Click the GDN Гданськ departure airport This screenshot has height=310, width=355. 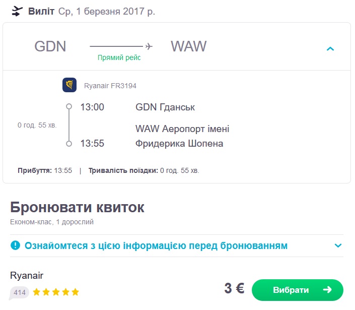[x=165, y=107]
